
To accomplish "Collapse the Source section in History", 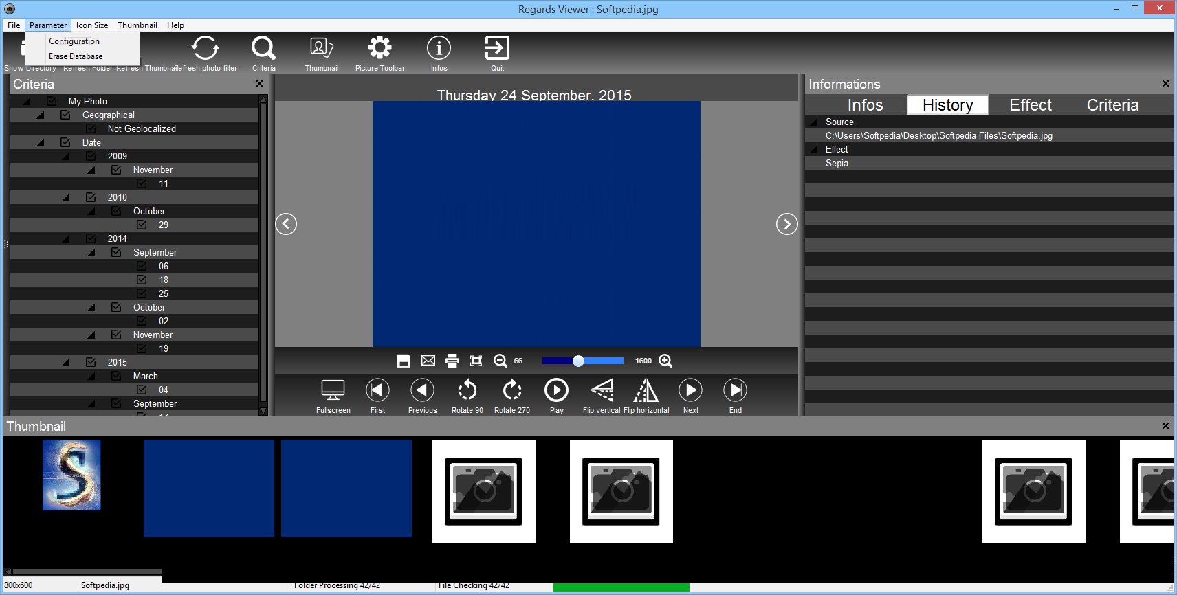I will pyautogui.click(x=815, y=122).
